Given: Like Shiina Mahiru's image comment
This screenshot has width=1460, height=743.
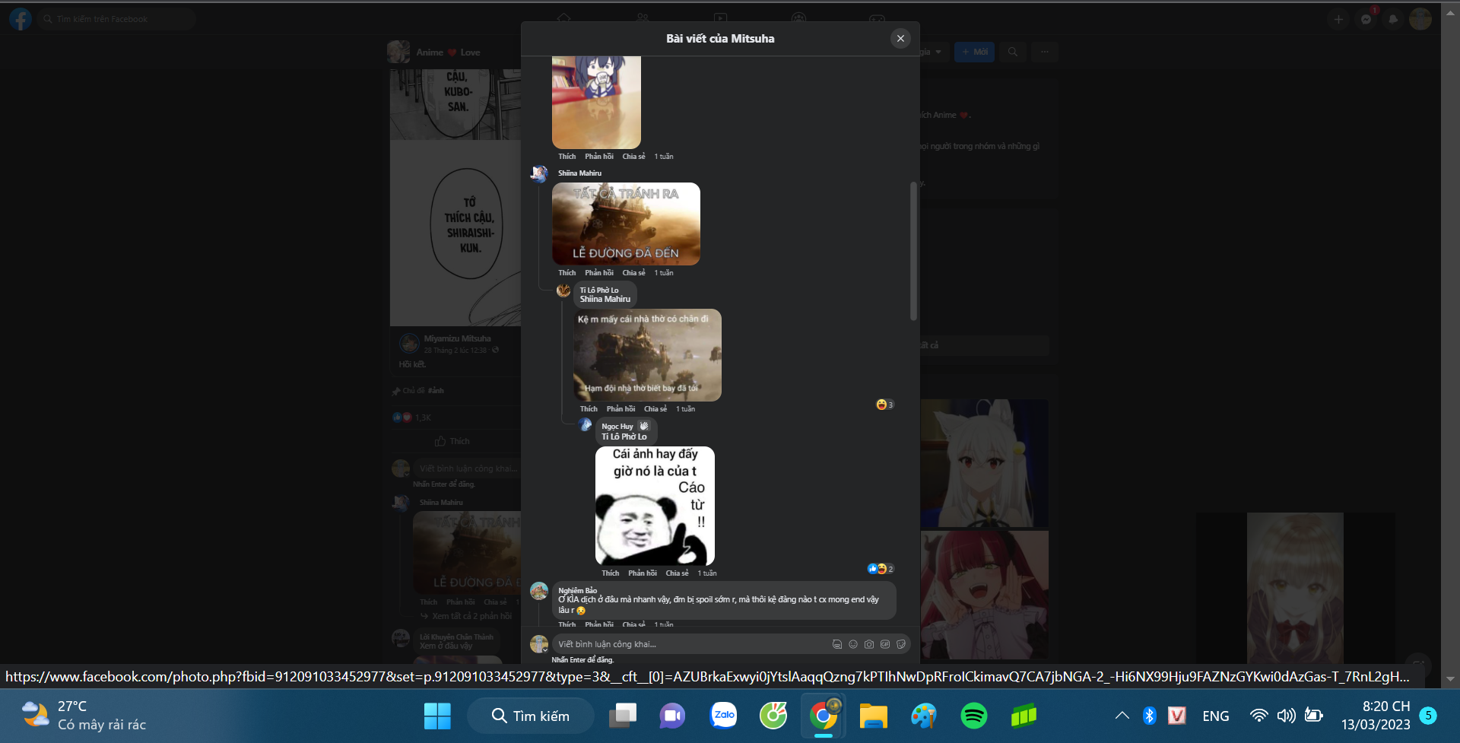Looking at the screenshot, I should coord(567,272).
